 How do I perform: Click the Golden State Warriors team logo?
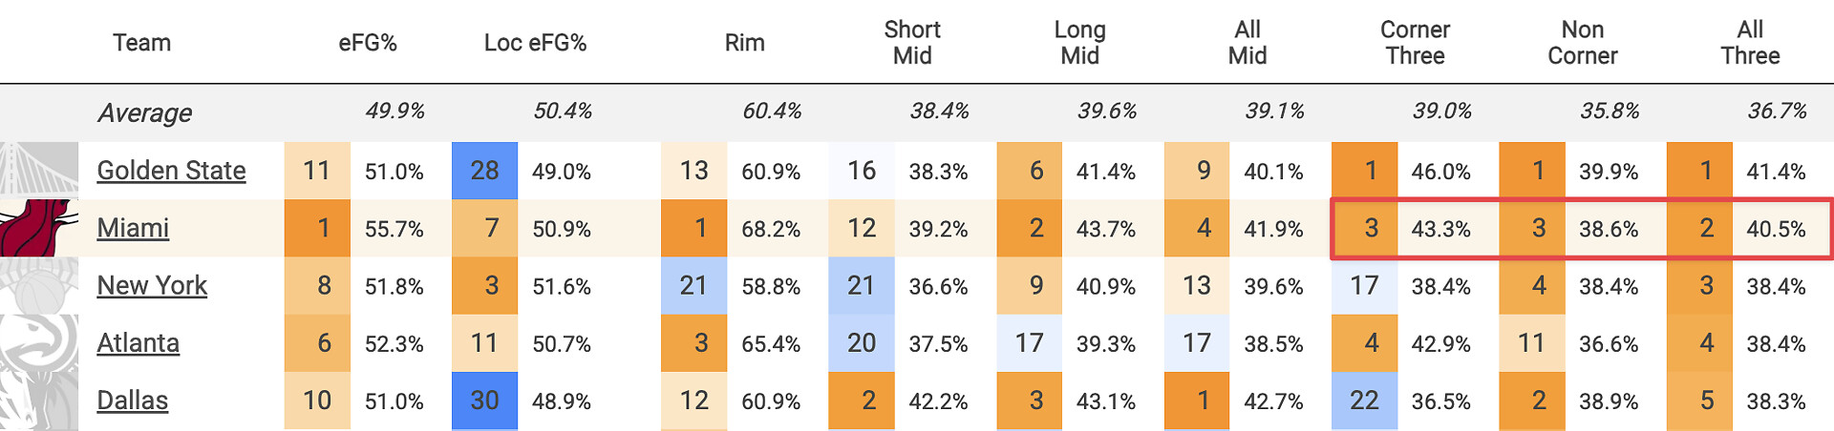tap(39, 171)
